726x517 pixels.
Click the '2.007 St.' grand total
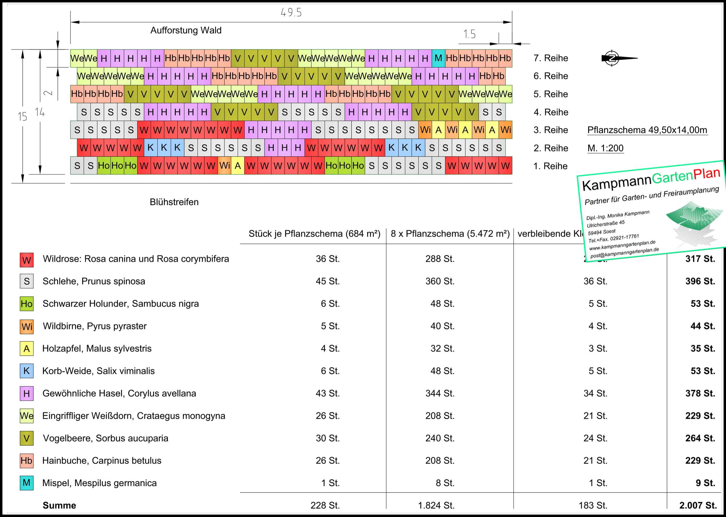click(x=698, y=506)
